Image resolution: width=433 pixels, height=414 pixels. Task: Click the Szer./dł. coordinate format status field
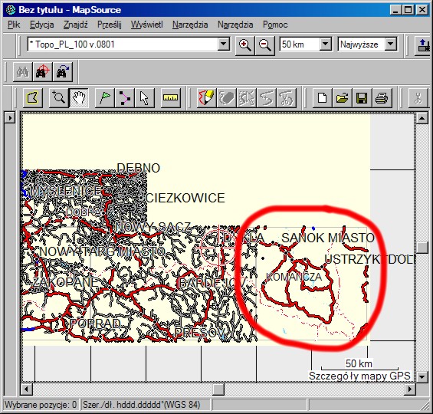point(146,405)
